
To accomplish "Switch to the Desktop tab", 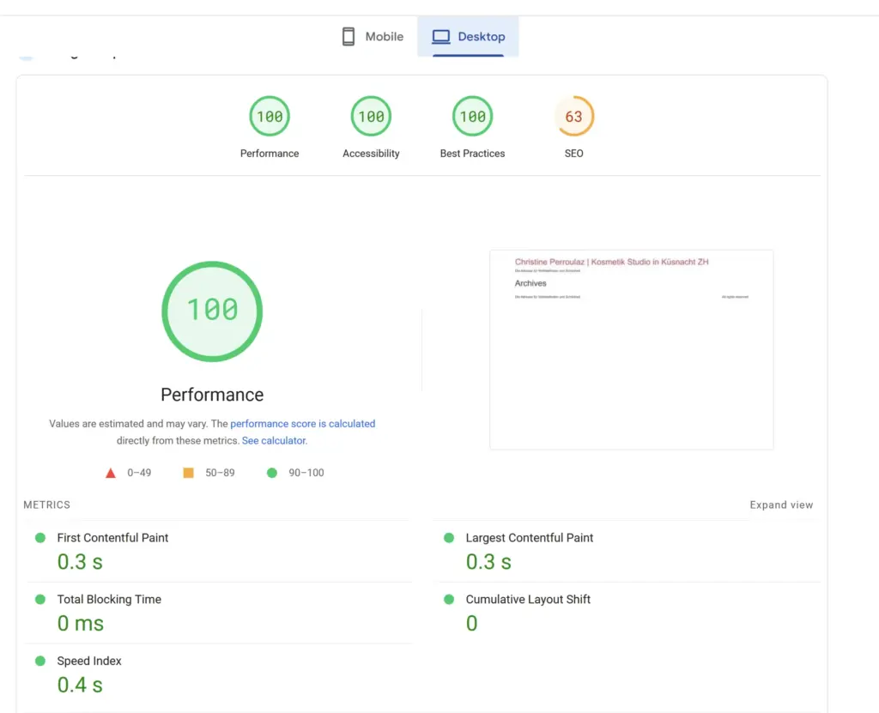I will point(468,36).
